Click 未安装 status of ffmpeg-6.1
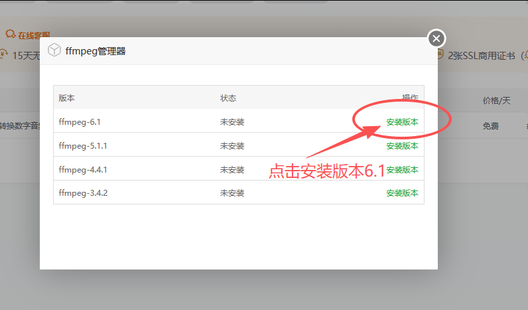Screen dimensions: 528x310 pos(232,122)
